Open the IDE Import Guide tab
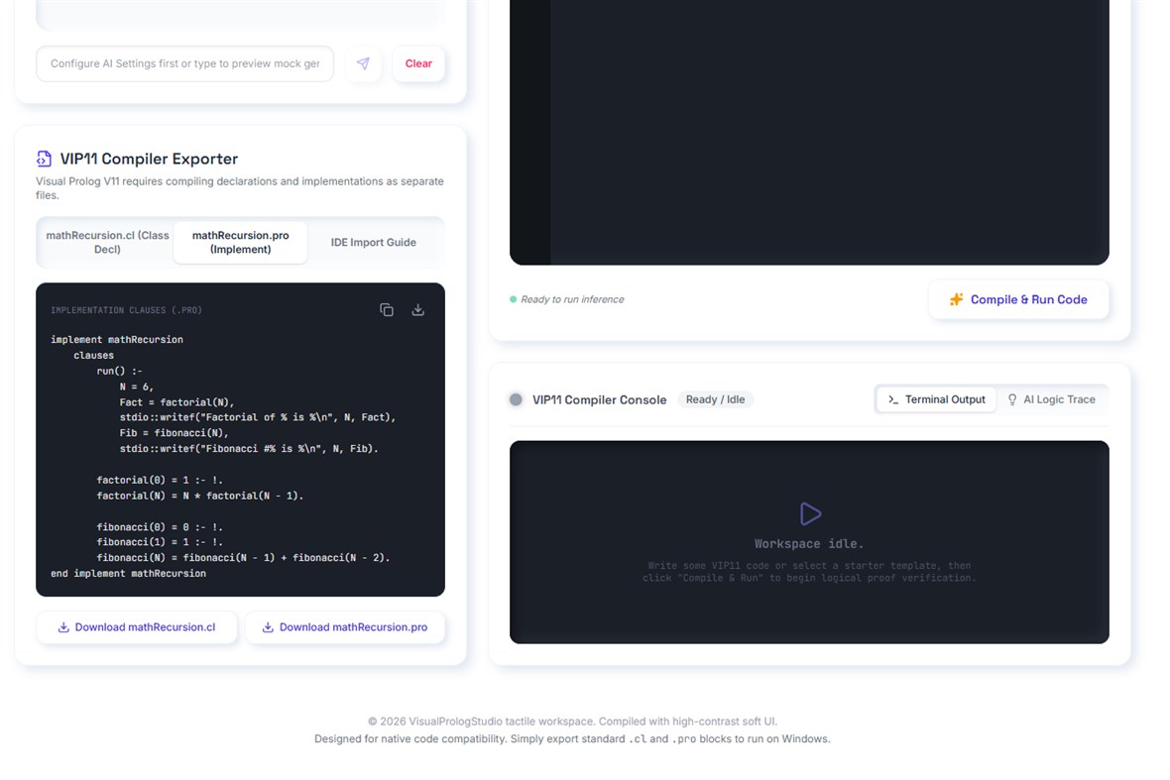1170x780 pixels. click(x=373, y=243)
